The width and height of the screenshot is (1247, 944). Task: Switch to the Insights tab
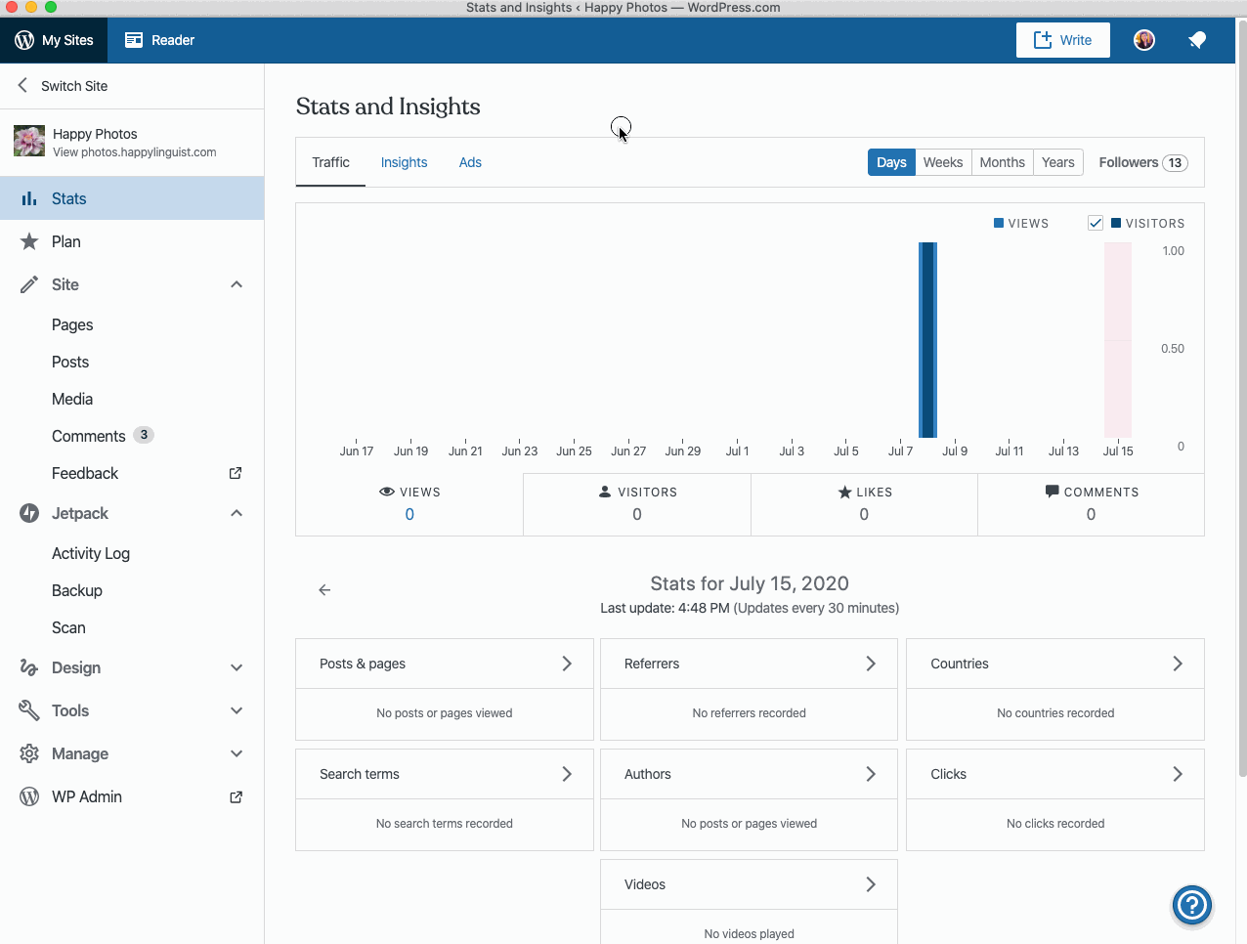(404, 162)
